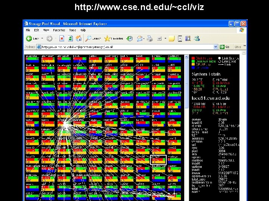This screenshot has width=269, height=201.
Task: Print the page with printer icon
Action: click(150, 38)
